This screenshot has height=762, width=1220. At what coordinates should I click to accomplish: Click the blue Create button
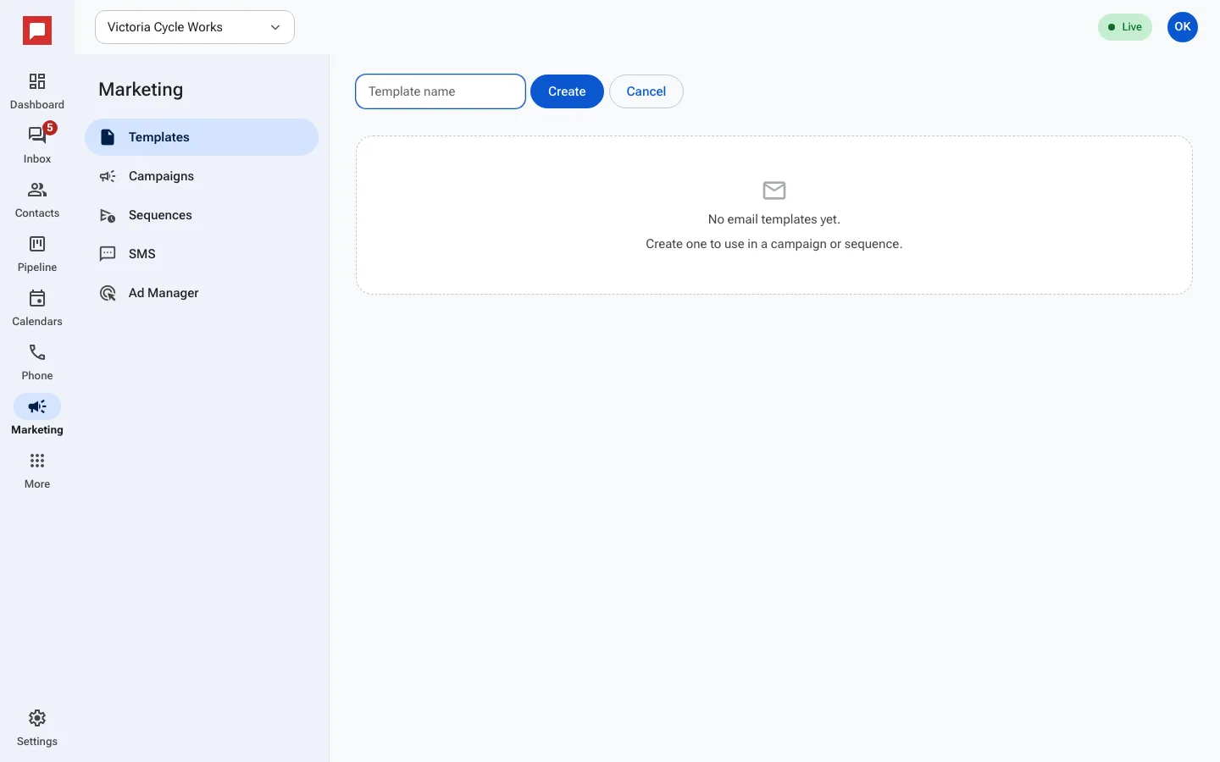coord(567,91)
